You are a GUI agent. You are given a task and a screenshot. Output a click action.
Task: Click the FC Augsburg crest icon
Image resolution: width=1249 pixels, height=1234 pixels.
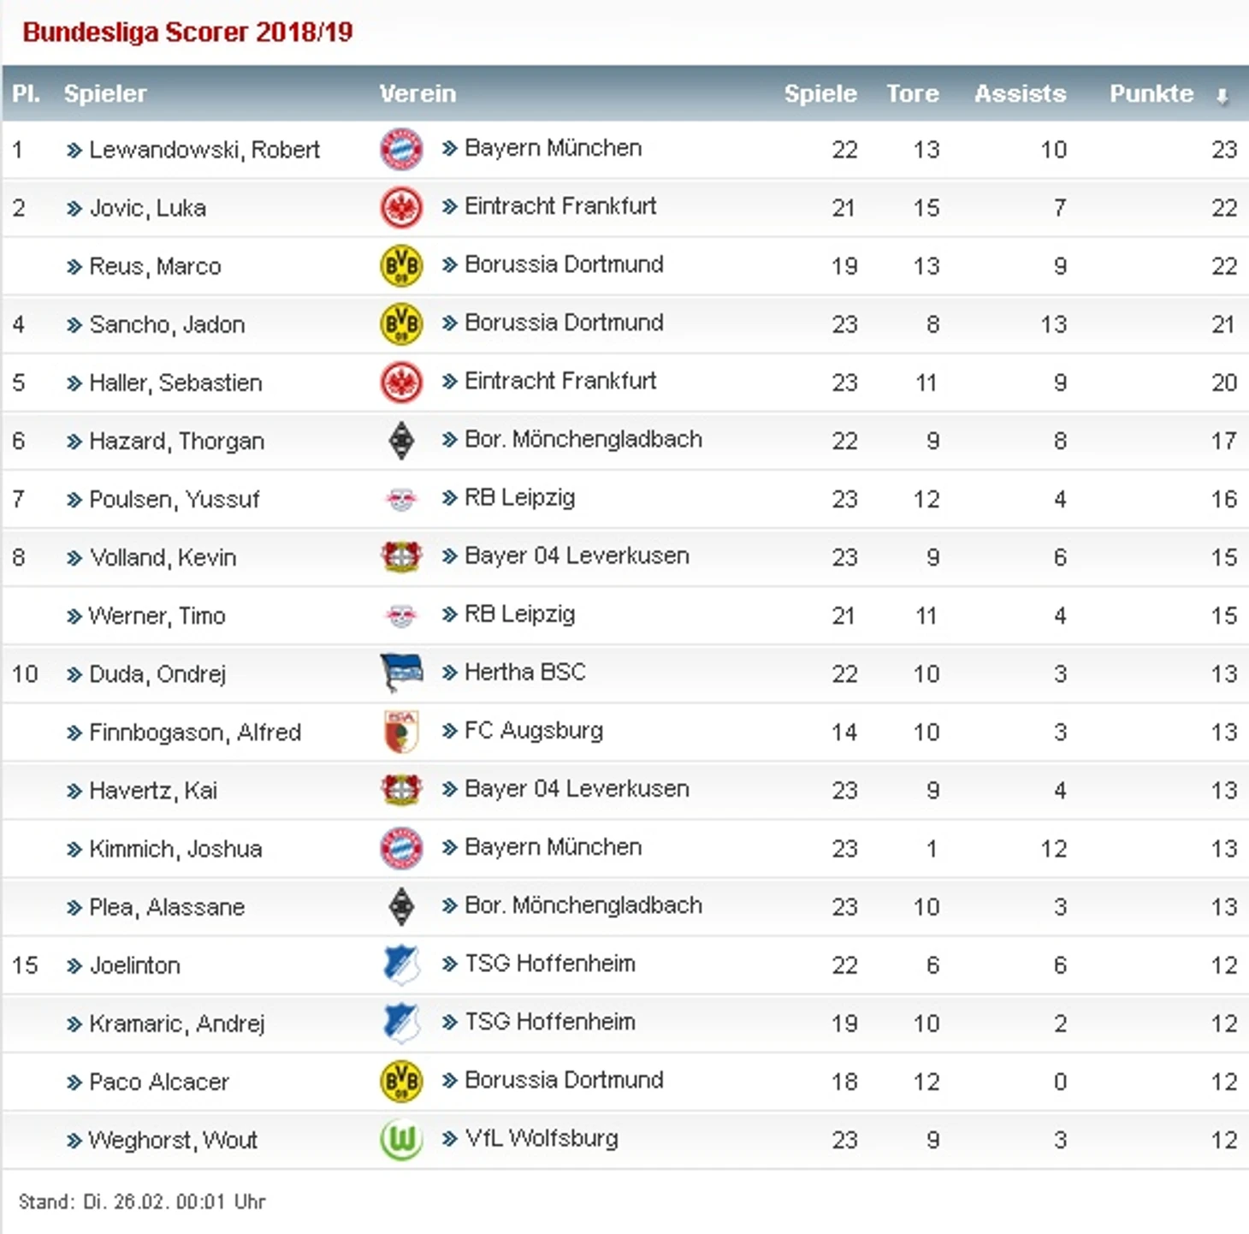(401, 732)
